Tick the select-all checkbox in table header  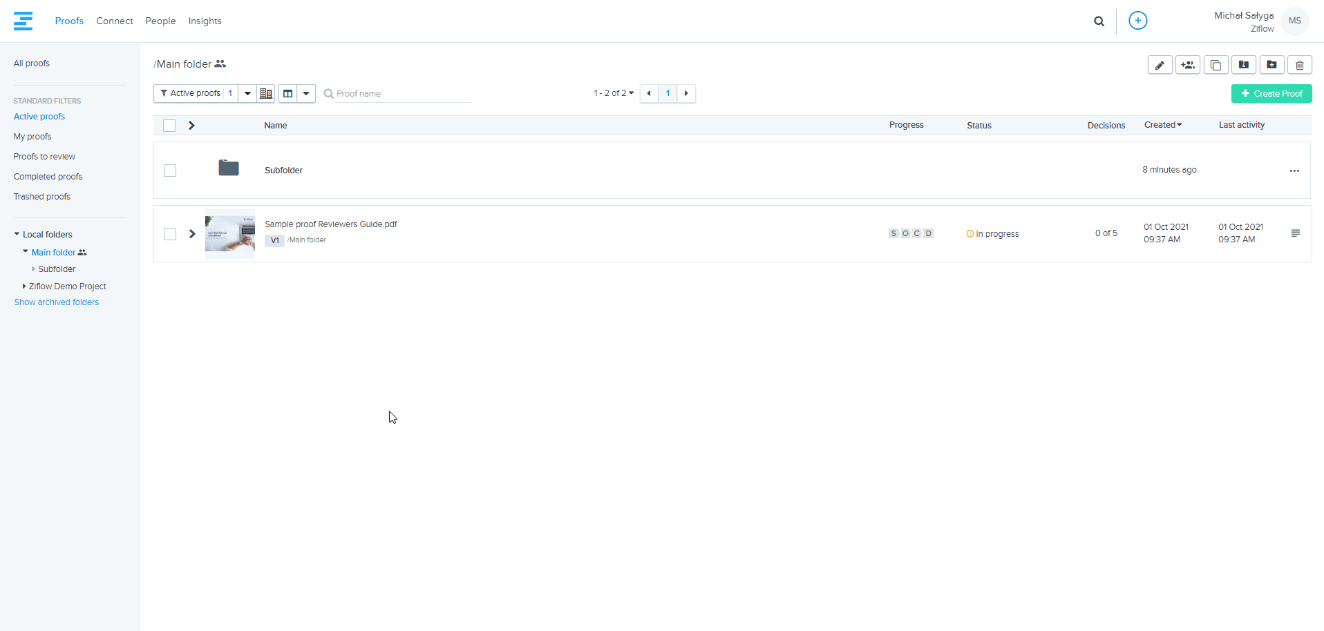(x=169, y=126)
